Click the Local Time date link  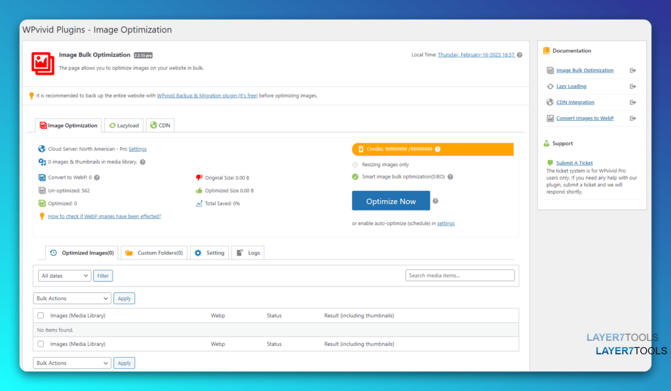tap(476, 55)
